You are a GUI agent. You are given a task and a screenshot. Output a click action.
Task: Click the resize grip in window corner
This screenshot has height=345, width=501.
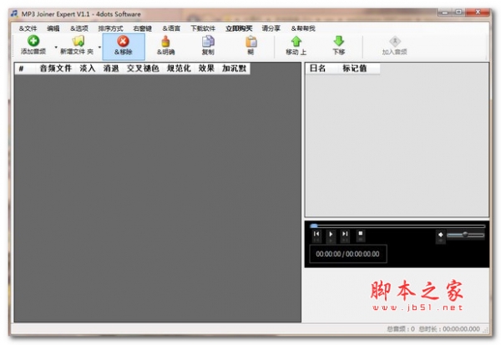[486, 330]
